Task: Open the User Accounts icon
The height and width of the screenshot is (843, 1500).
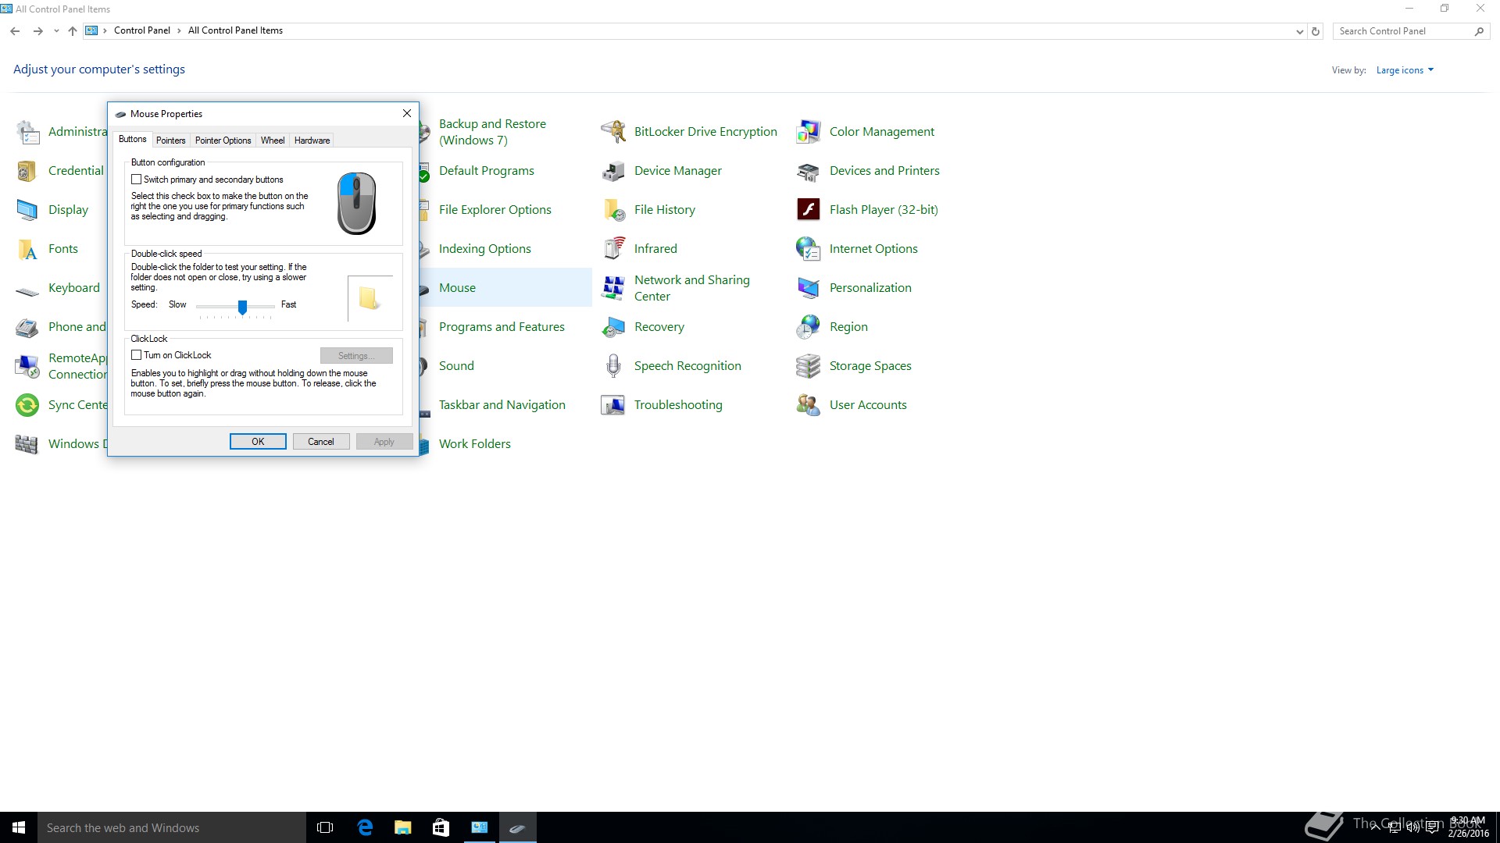Action: pos(809,405)
